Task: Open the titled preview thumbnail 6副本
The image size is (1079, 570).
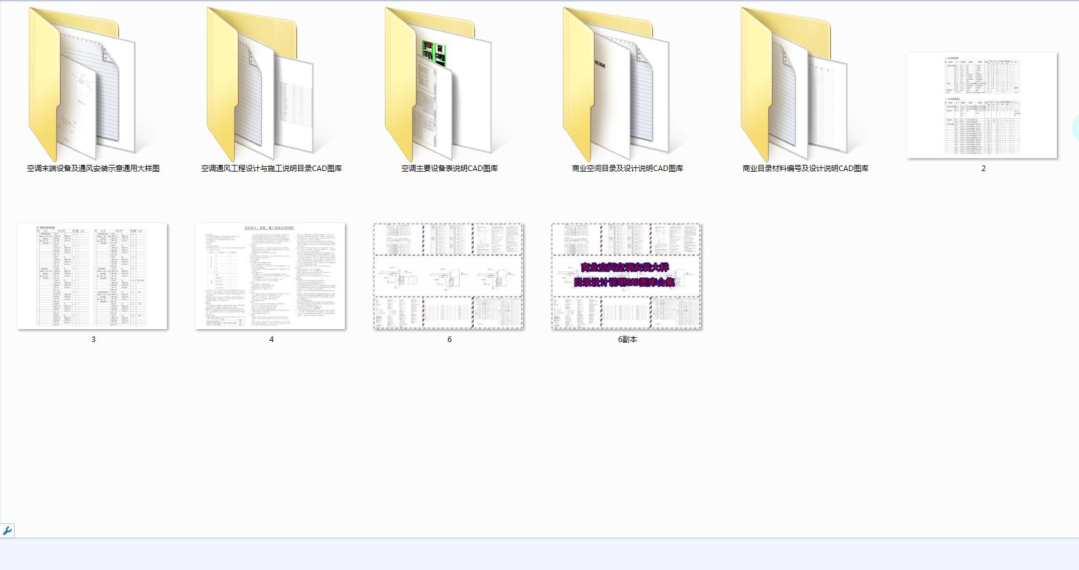Action: (627, 276)
